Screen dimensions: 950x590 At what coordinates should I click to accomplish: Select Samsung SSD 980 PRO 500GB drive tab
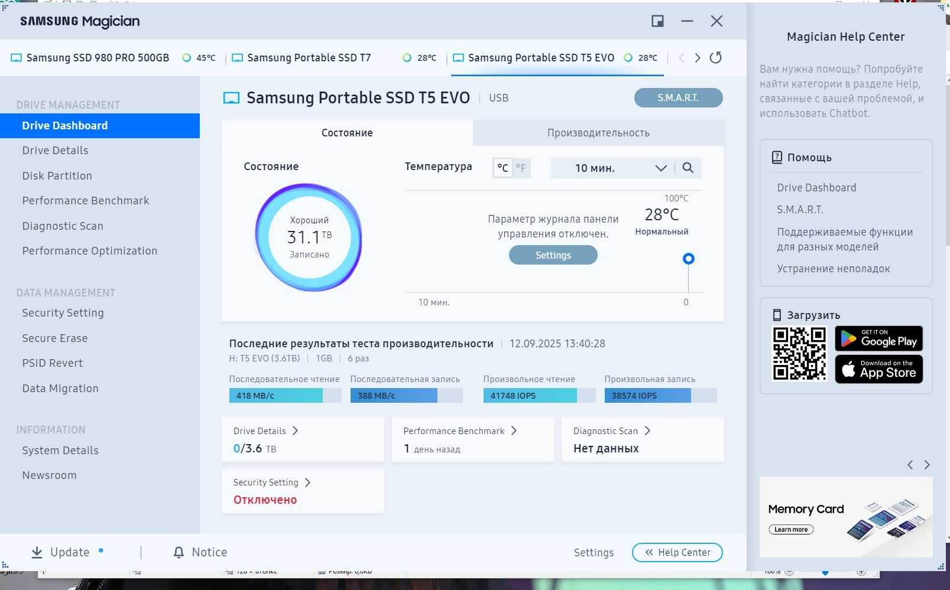coord(113,58)
